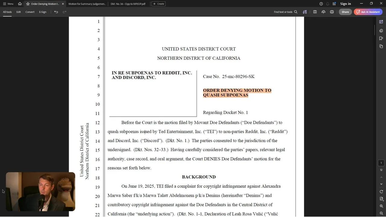Click Sign in
386x217 pixels.
(x=345, y=4)
